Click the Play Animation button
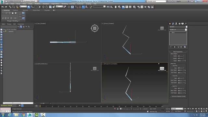Image resolution: width=208 pixels, height=117 pixels. pyautogui.click(x=190, y=109)
